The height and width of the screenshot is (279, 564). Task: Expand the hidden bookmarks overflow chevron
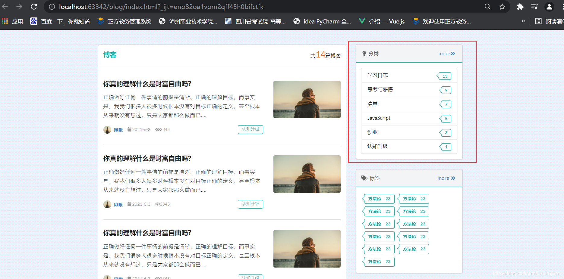click(x=523, y=21)
